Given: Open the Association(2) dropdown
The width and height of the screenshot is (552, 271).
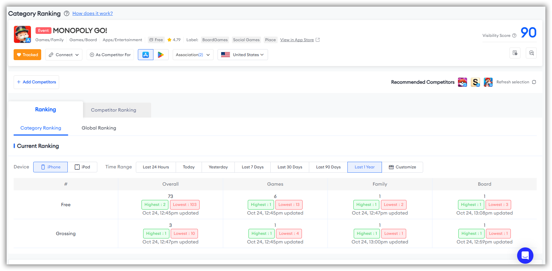Looking at the screenshot, I should [x=193, y=55].
